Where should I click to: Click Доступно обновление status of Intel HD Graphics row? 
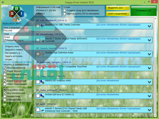(x=108, y=81)
